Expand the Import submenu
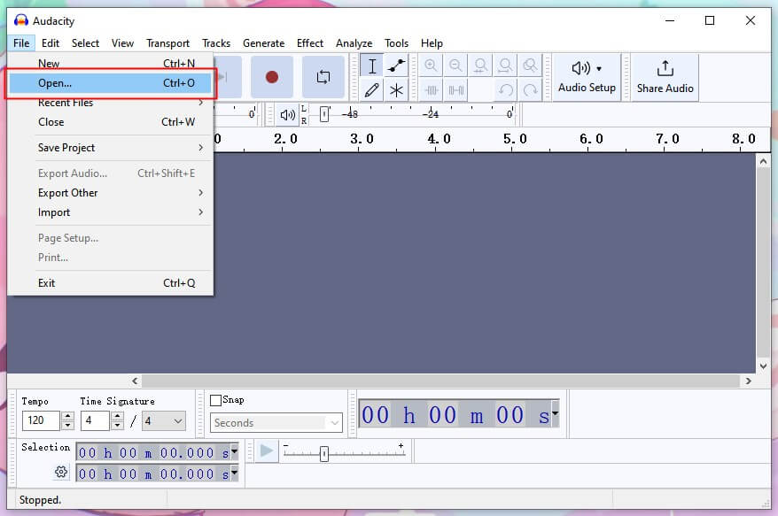Viewport: 778px width, 516px height. [110, 212]
